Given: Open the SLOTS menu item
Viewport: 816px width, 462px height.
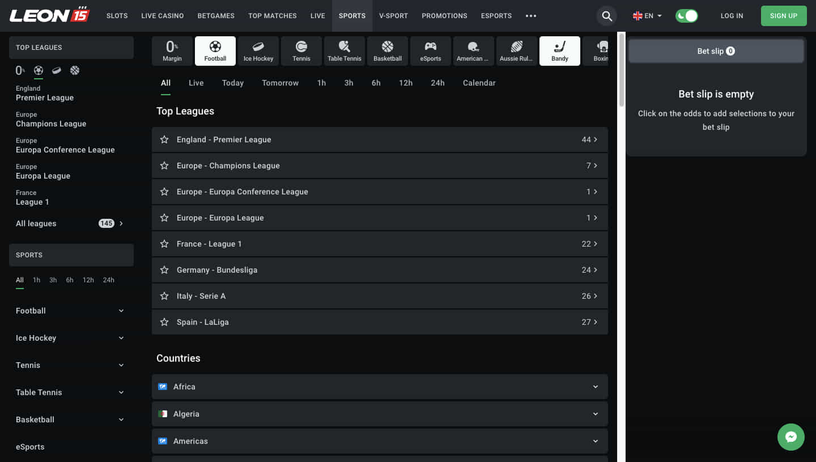Looking at the screenshot, I should coord(117,16).
